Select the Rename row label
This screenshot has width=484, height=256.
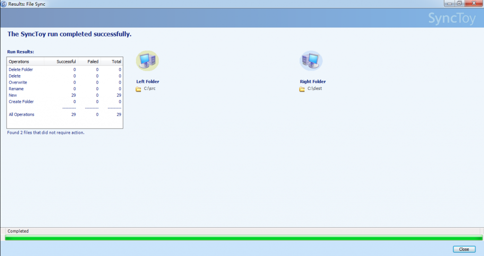(x=16, y=89)
